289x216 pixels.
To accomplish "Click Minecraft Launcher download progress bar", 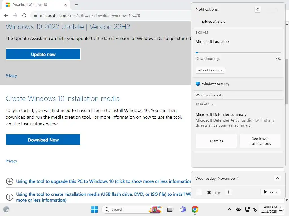I will point(238,53).
